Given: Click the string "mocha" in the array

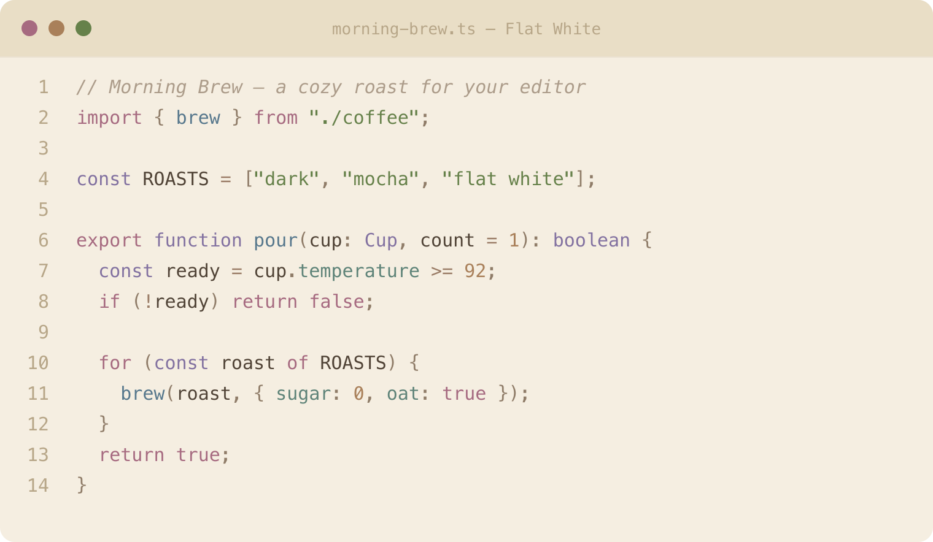Looking at the screenshot, I should click(x=381, y=179).
